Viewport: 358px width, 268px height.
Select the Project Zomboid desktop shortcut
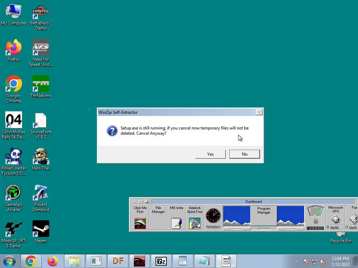[41, 198]
